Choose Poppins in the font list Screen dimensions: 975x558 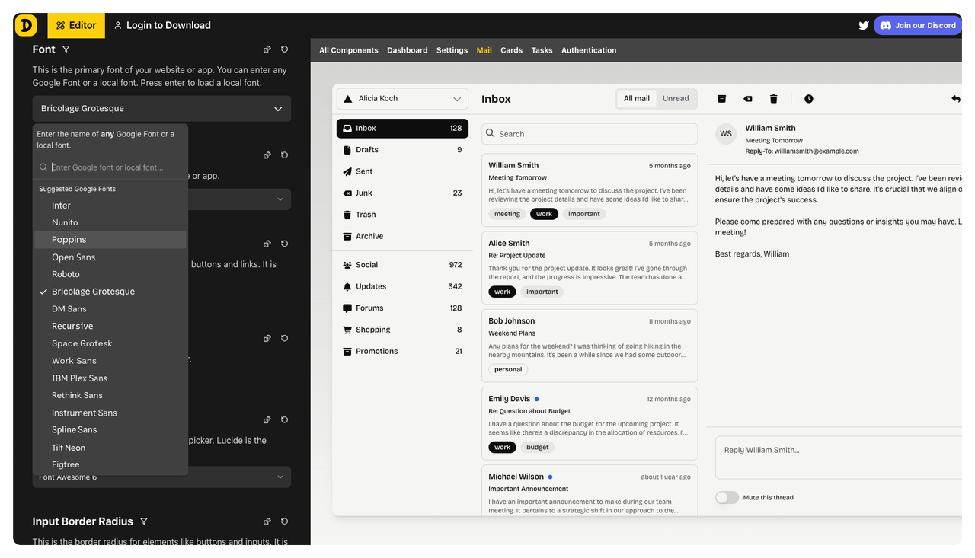tap(110, 240)
